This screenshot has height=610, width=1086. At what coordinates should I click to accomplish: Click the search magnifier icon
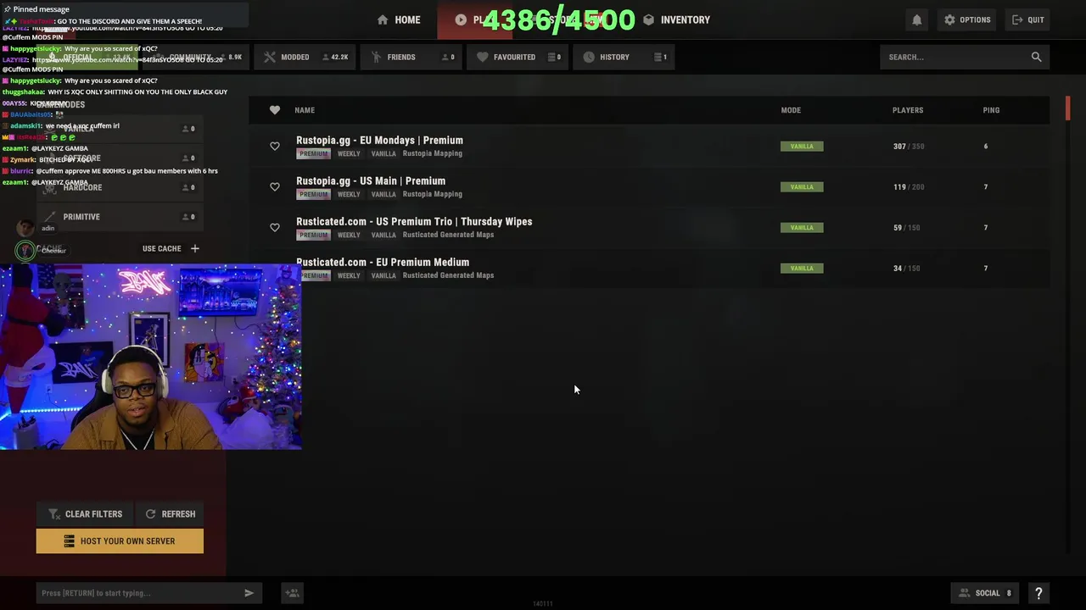[1036, 57]
